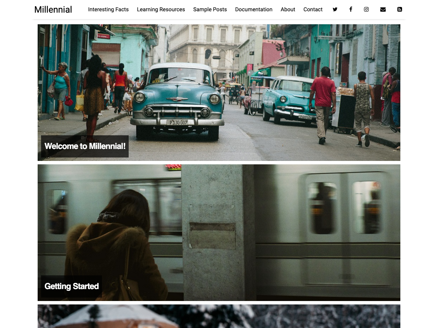Image resolution: width=438 pixels, height=328 pixels.
Task: Open the RSS feed icon
Action: (x=399, y=10)
